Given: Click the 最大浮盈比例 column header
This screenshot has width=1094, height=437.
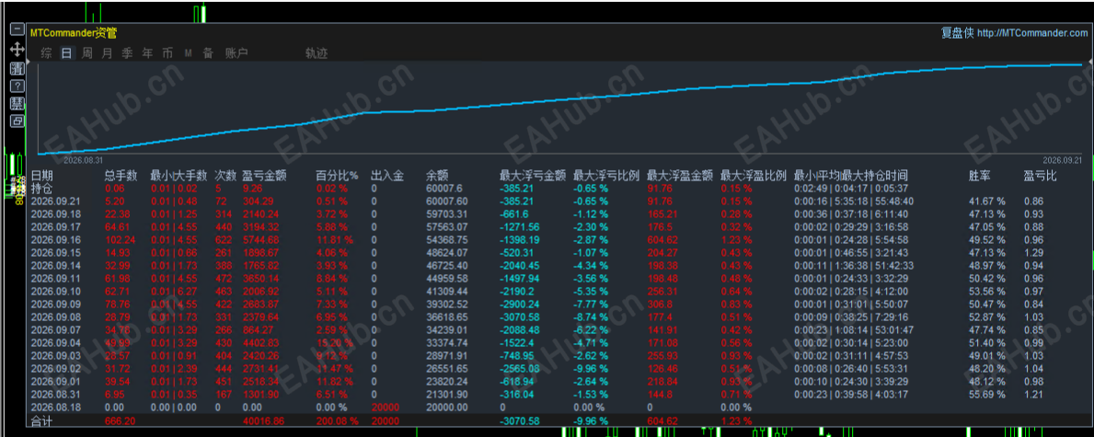Looking at the screenshot, I should [754, 175].
